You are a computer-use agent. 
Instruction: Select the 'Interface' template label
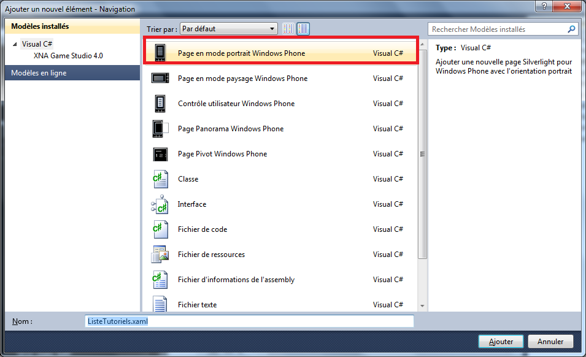click(191, 204)
